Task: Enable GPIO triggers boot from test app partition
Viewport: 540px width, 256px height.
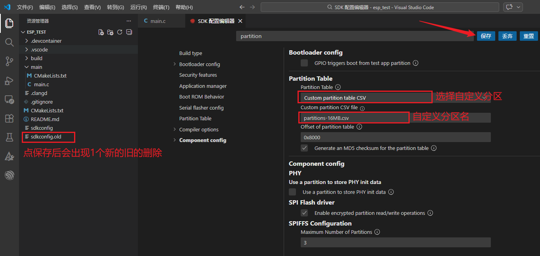Action: 304,63
